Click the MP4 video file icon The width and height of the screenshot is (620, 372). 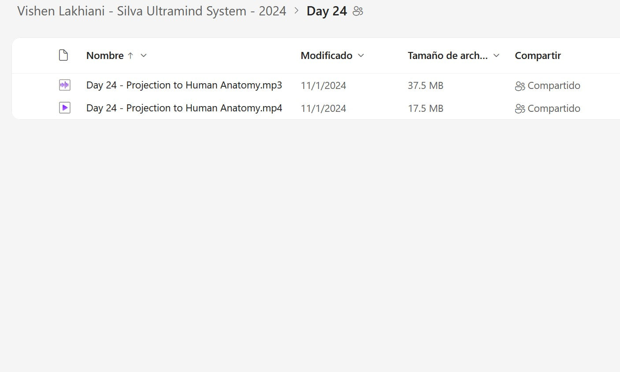[65, 108]
